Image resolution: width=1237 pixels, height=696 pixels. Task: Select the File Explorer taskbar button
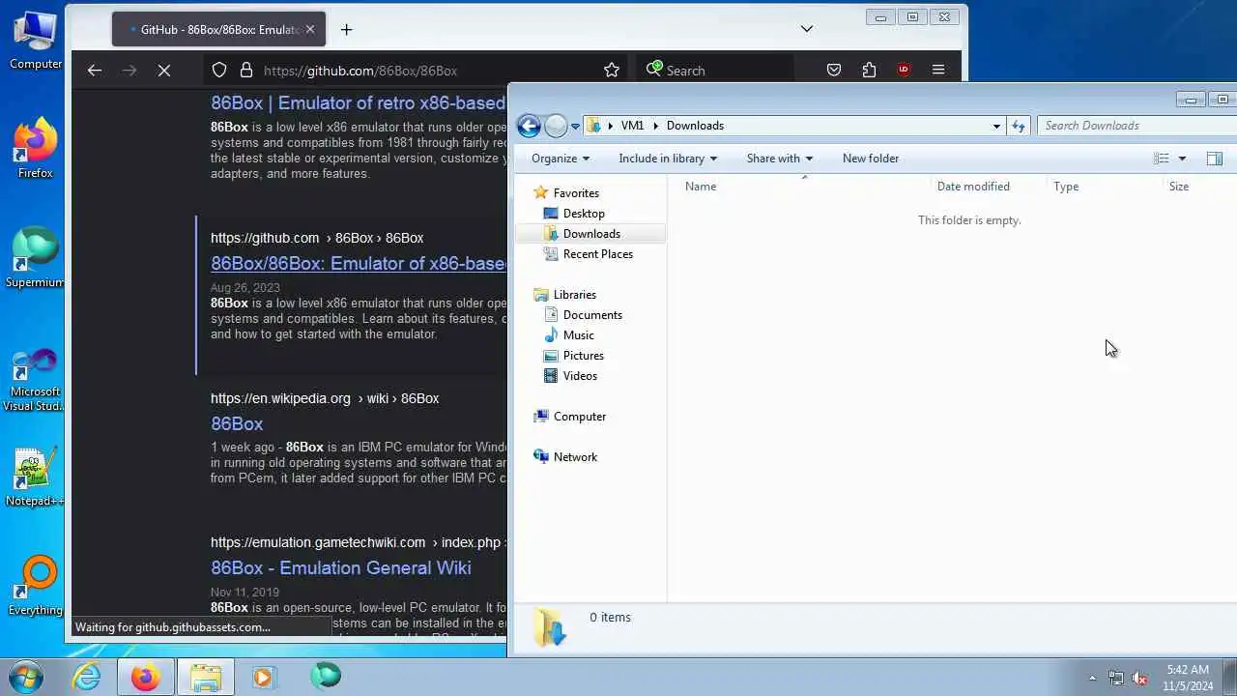pos(205,677)
